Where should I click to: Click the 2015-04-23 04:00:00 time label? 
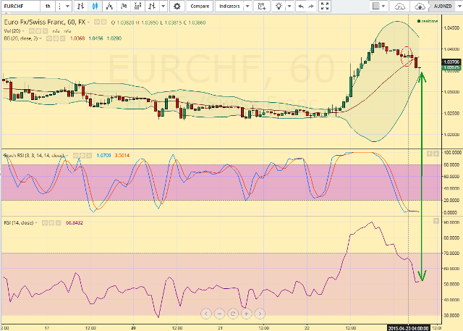[408, 328]
